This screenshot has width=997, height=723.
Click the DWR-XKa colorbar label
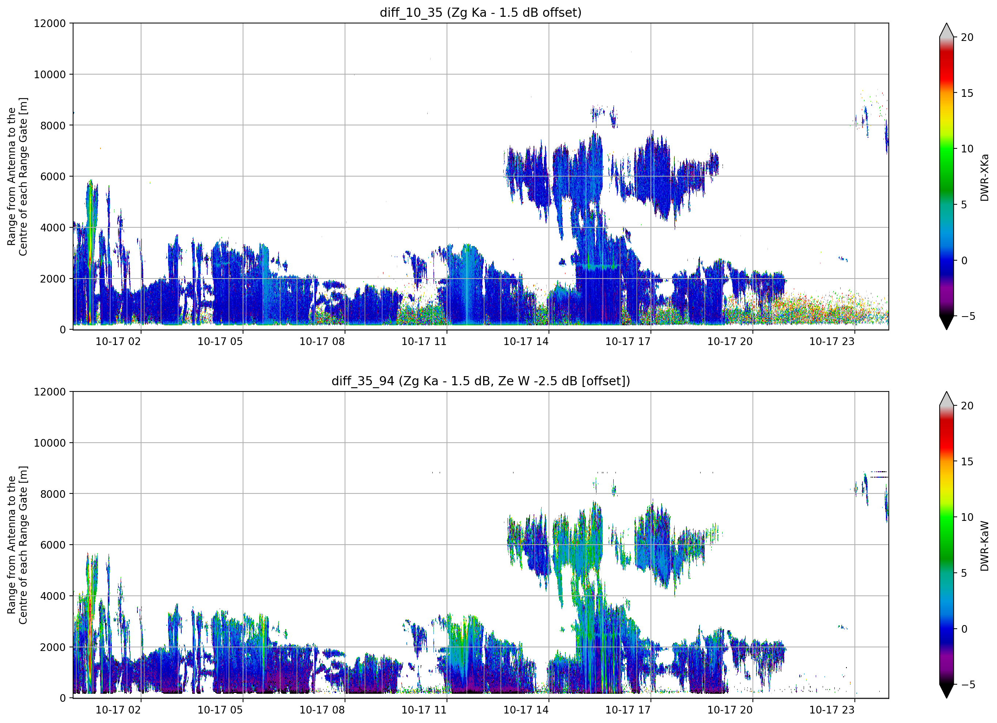tap(985, 177)
